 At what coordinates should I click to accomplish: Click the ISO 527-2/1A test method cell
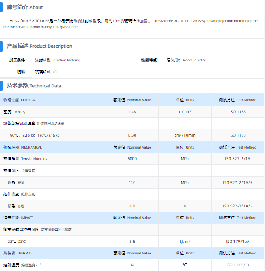[x=237, y=159]
